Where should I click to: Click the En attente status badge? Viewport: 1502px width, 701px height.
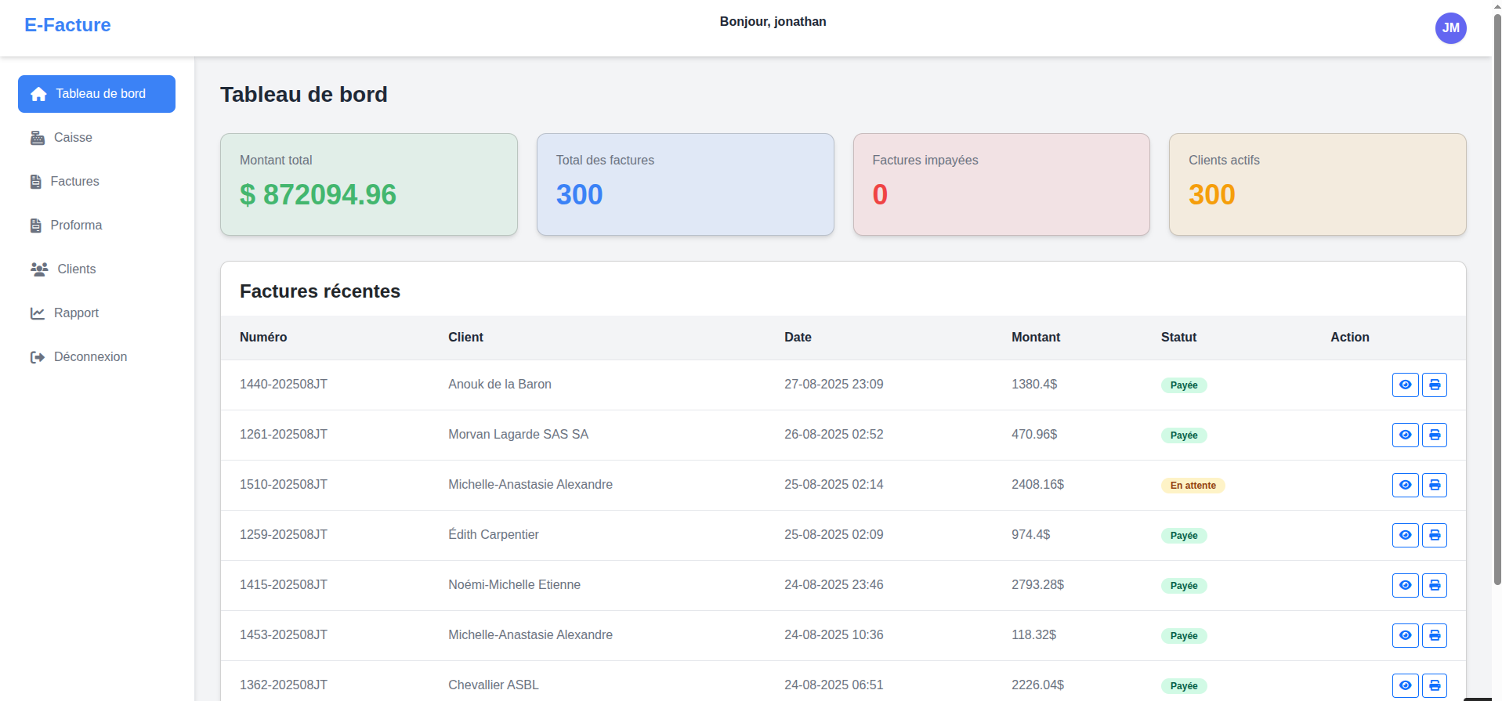[x=1193, y=486]
